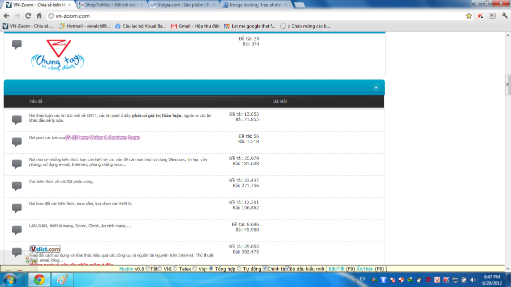The width and height of the screenshot is (511, 287).
Task: Reload the vn-zoom.com page
Action: (28, 15)
